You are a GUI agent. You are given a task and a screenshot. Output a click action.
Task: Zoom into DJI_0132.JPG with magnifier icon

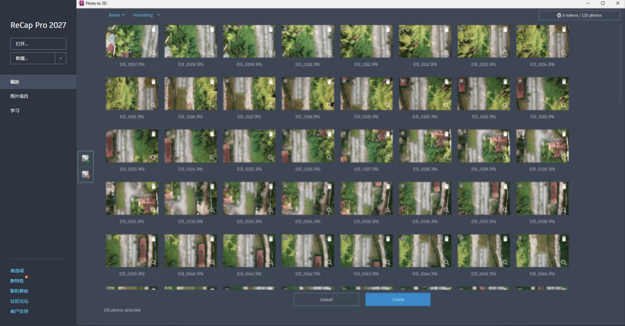(212, 210)
